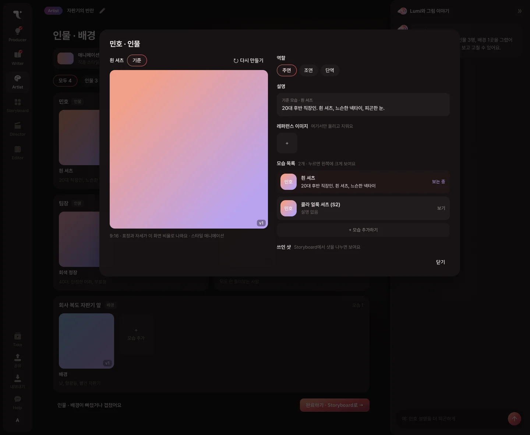
Task: Focus the Lumi chat message input
Action: [452, 419]
